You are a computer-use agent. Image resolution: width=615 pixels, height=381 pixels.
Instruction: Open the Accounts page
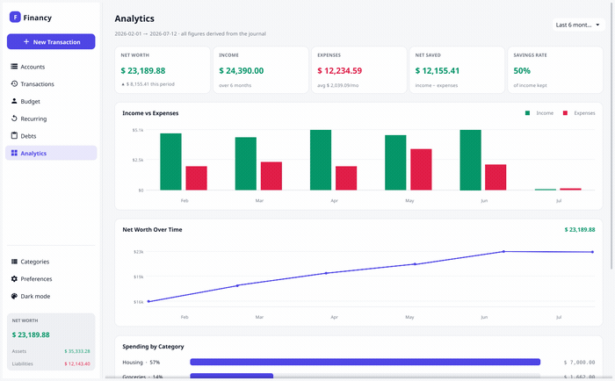pyautogui.click(x=51, y=67)
